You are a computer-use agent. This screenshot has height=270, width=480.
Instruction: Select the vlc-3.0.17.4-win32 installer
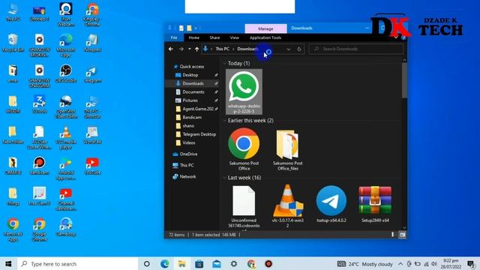[x=288, y=206]
